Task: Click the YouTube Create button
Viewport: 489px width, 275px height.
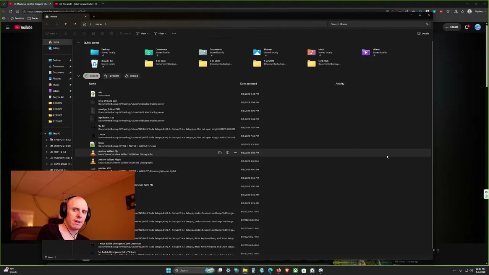Action: coord(451,27)
